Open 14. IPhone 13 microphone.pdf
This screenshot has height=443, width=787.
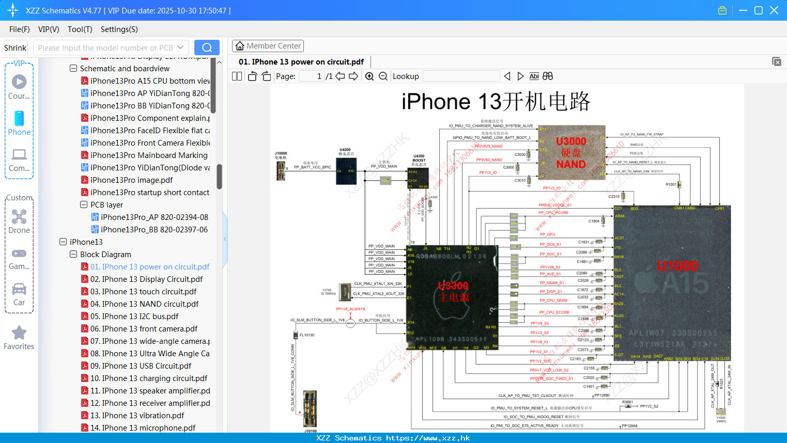(x=143, y=428)
